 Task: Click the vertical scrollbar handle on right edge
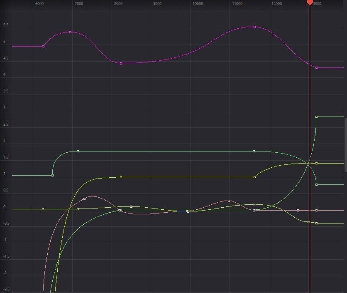tap(346, 145)
